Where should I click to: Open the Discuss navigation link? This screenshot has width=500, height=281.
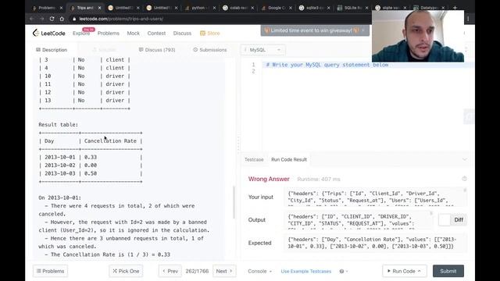[x=182, y=33]
